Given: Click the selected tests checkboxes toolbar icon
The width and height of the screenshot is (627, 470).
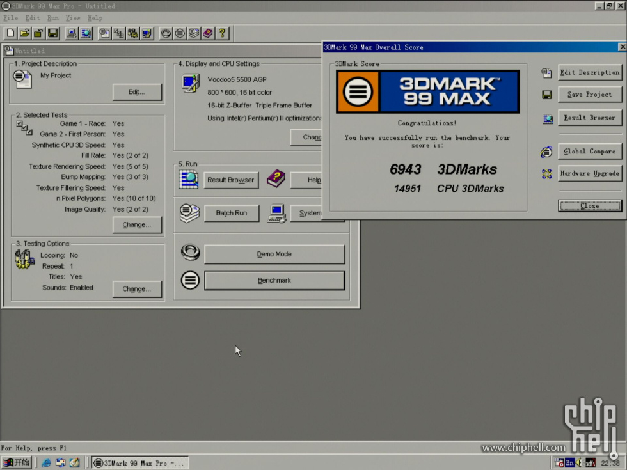Looking at the screenshot, I should click(118, 33).
